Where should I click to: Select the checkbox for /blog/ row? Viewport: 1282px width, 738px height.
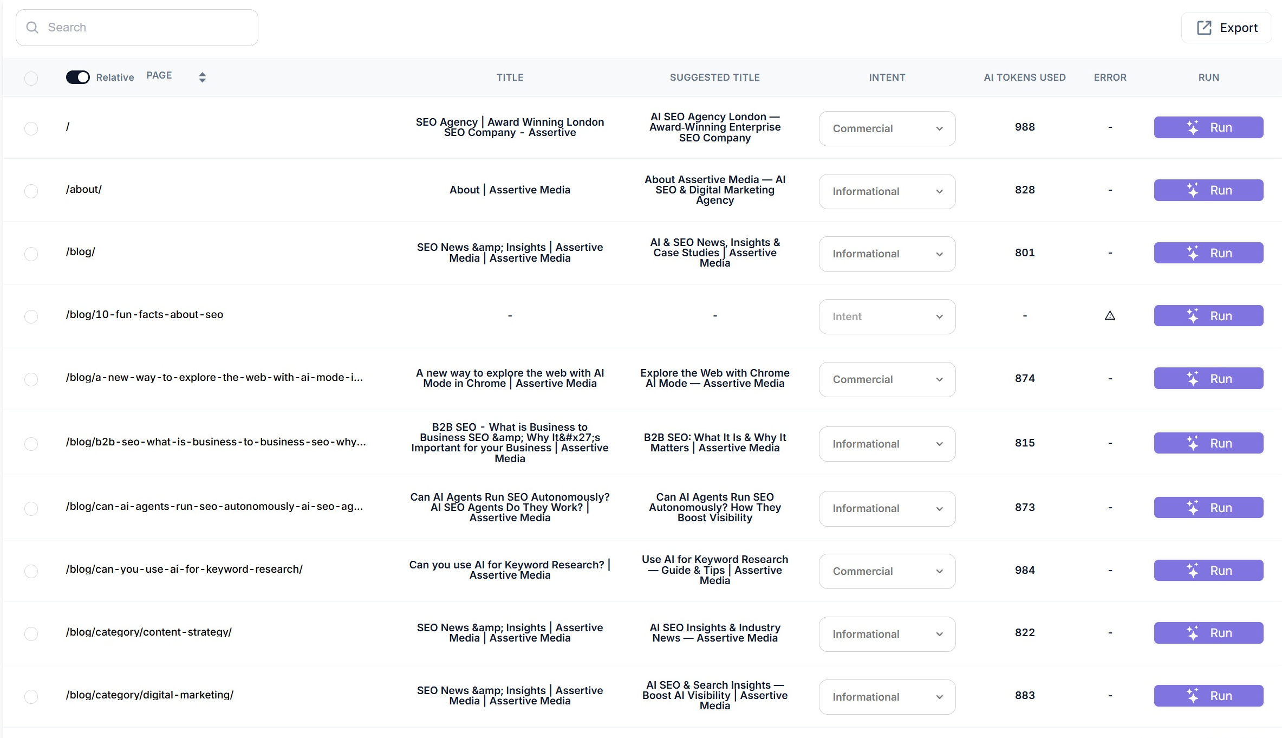click(31, 254)
